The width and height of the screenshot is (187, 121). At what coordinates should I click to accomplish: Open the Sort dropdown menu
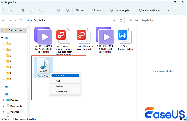(81, 10)
